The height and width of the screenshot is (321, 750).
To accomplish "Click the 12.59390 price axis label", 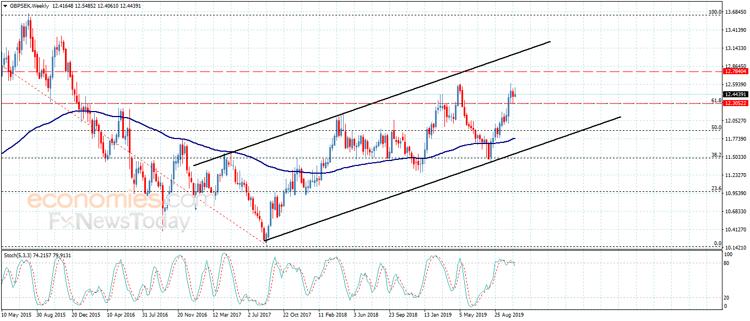I will pyautogui.click(x=736, y=85).
